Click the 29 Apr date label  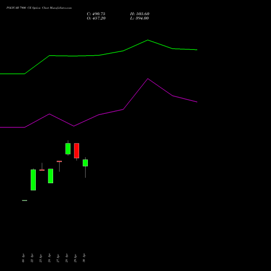coord(75,258)
